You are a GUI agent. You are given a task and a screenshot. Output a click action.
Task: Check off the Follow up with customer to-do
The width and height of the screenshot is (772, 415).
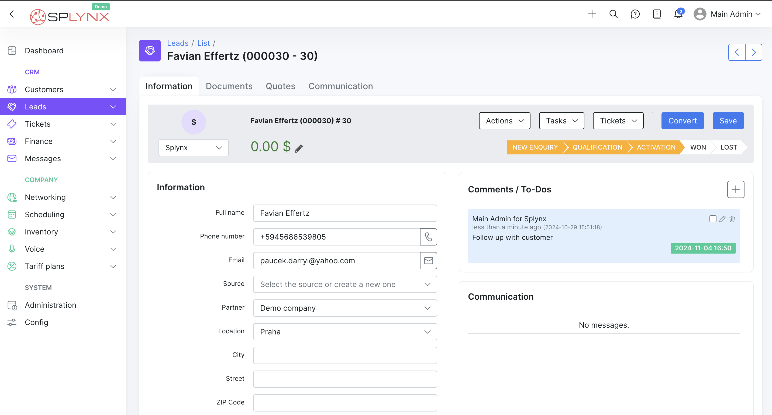click(713, 219)
